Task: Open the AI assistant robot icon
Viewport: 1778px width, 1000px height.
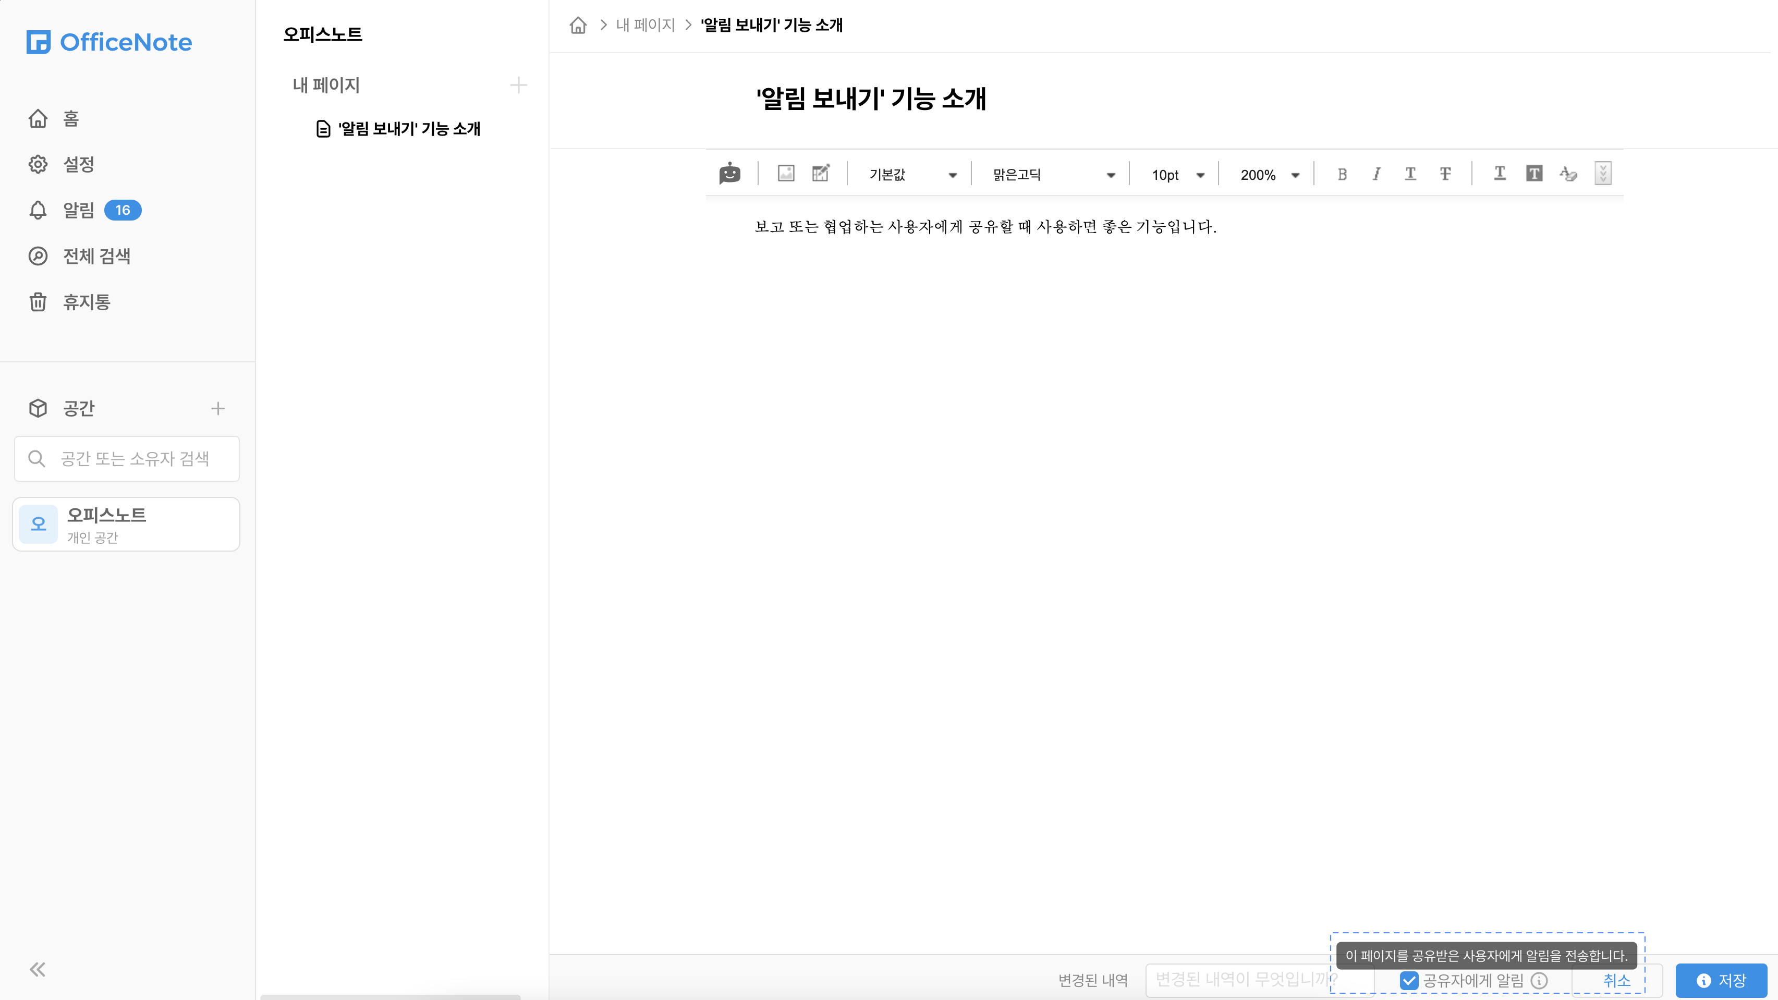Action: [729, 174]
